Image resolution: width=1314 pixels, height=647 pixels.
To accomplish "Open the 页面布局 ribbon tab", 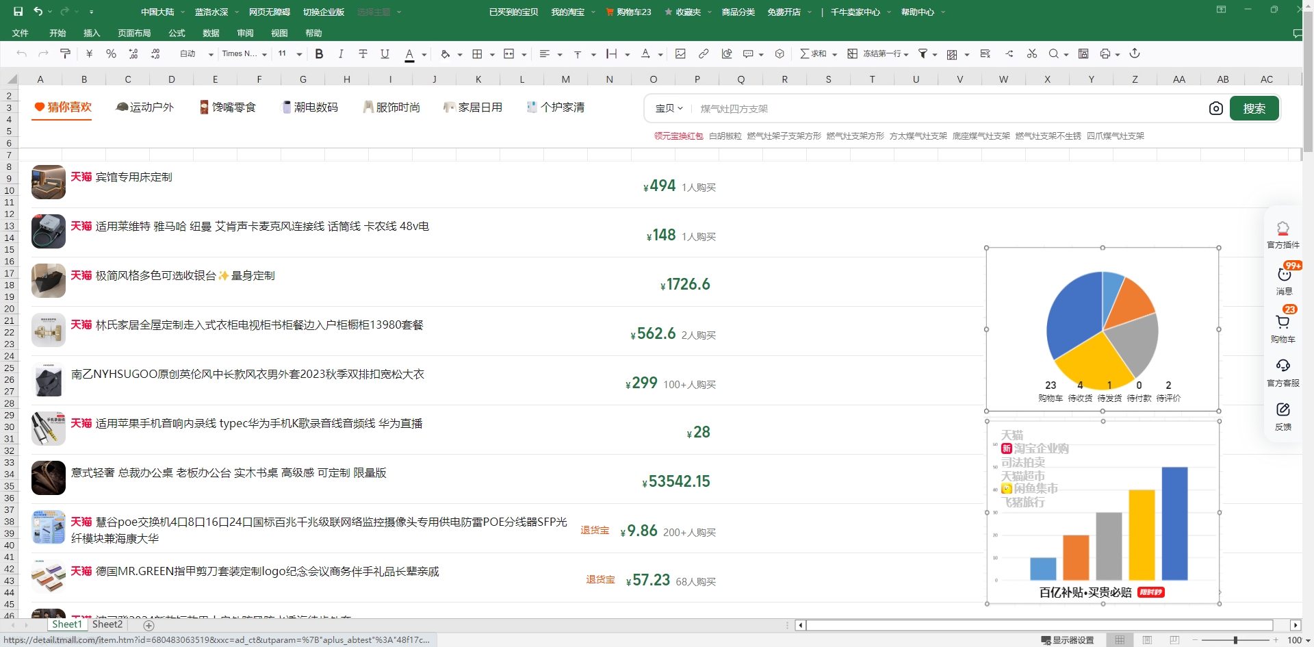I will coord(134,33).
